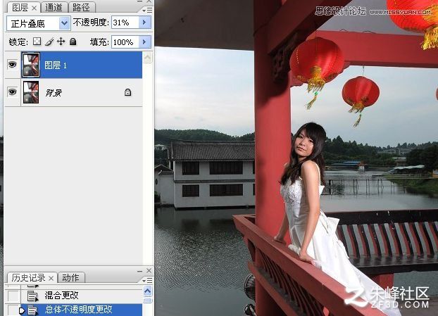Select the 图层 1 layer name
The width and height of the screenshot is (438, 316).
tap(56, 65)
